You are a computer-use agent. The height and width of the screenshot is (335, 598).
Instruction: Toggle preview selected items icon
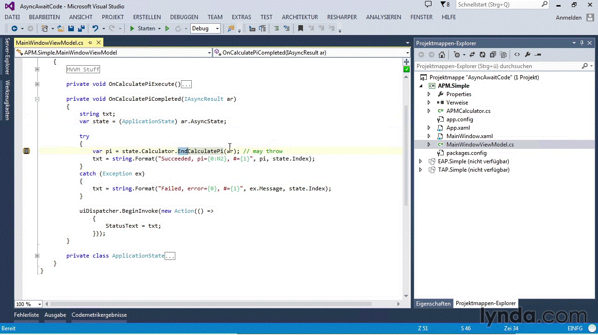point(538,55)
